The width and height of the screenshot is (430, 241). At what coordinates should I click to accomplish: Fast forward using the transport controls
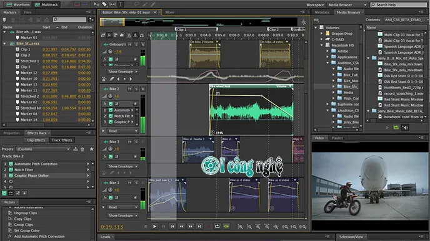[x=191, y=226]
